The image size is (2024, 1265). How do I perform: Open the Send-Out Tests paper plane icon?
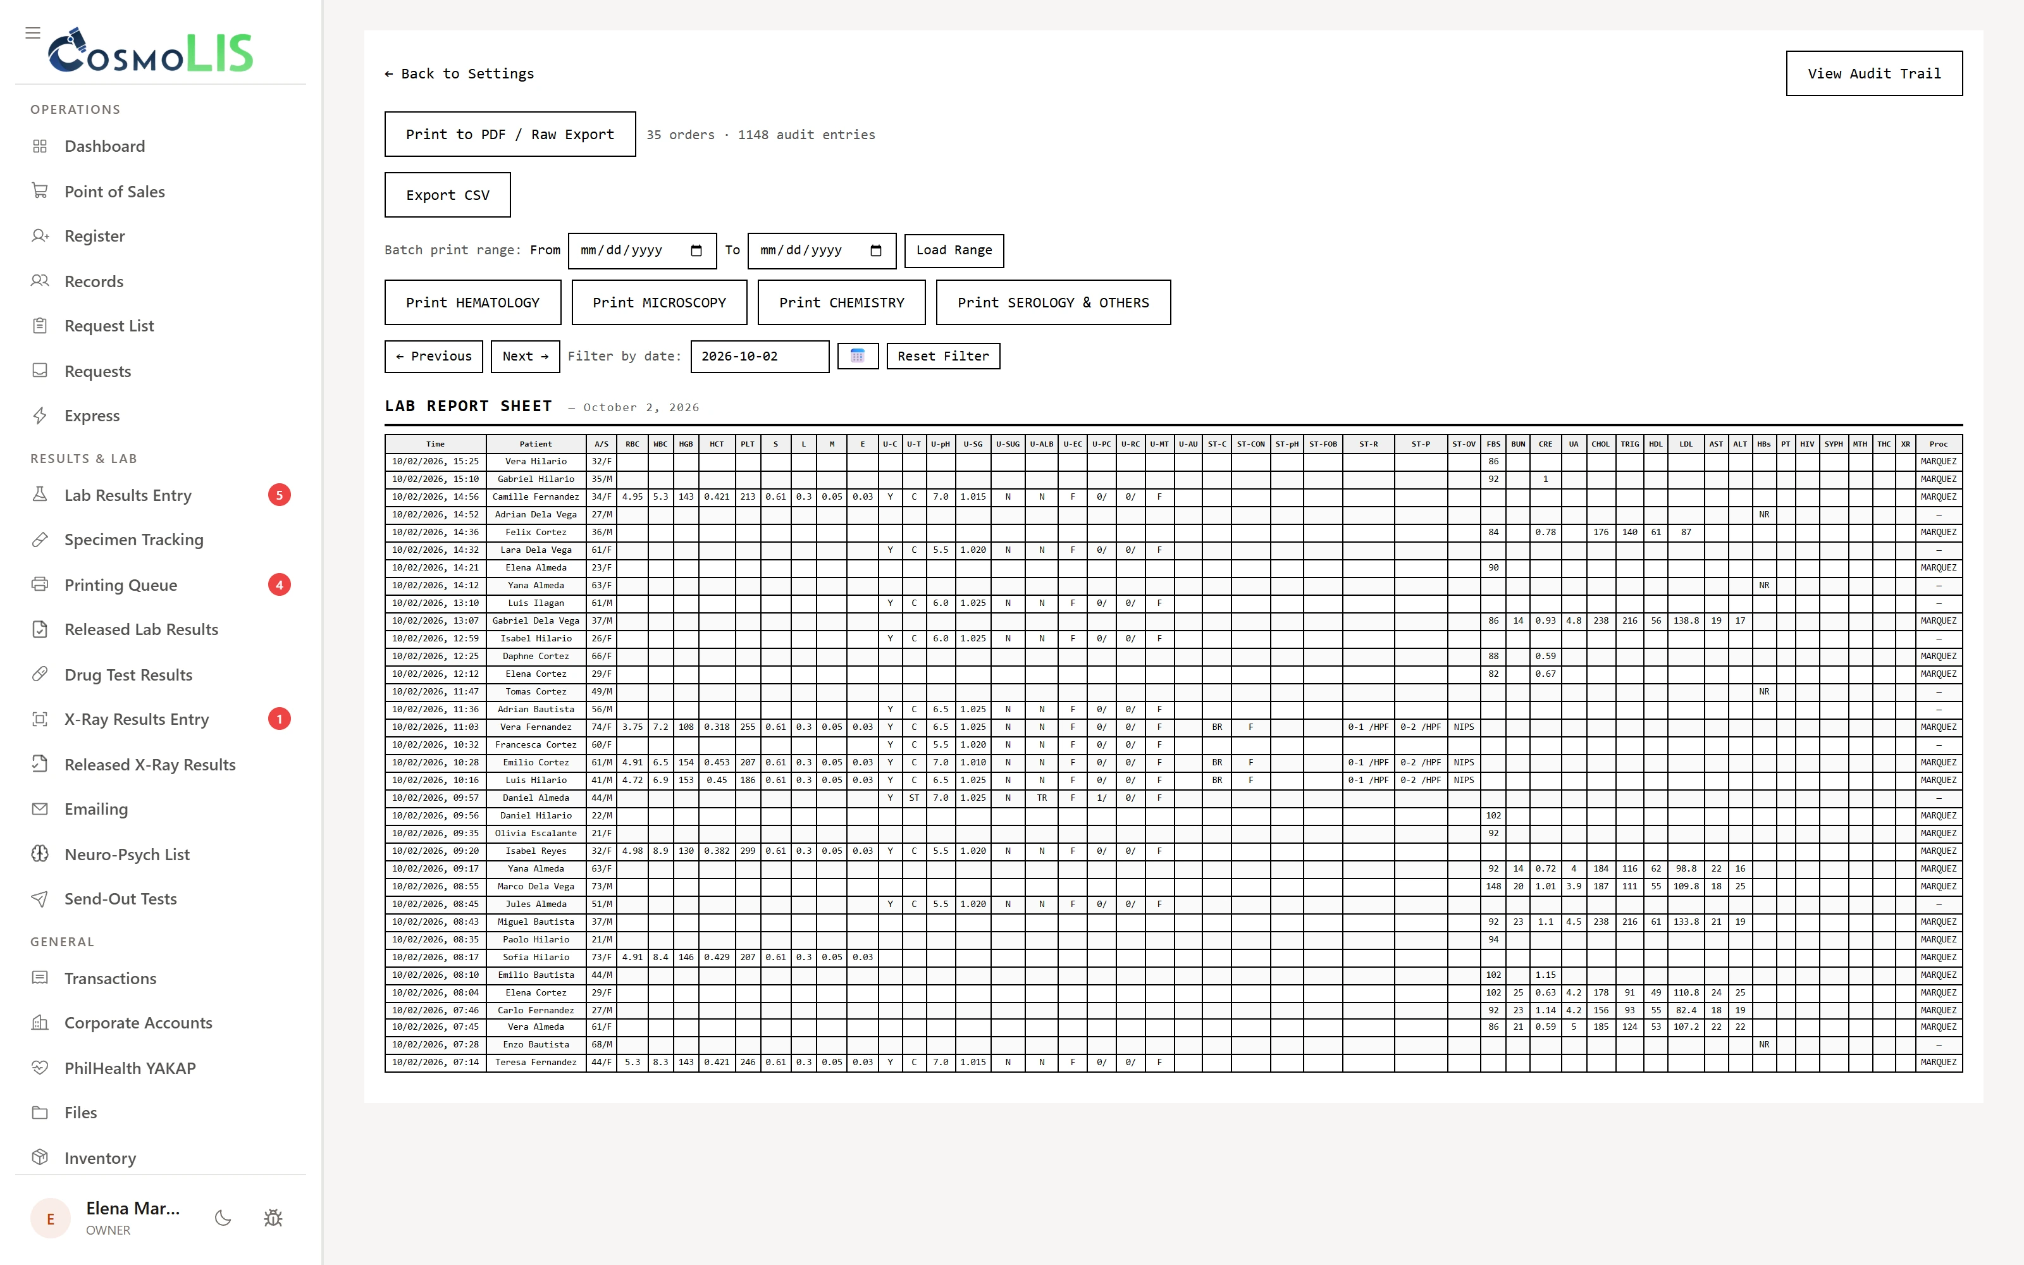pyautogui.click(x=39, y=899)
